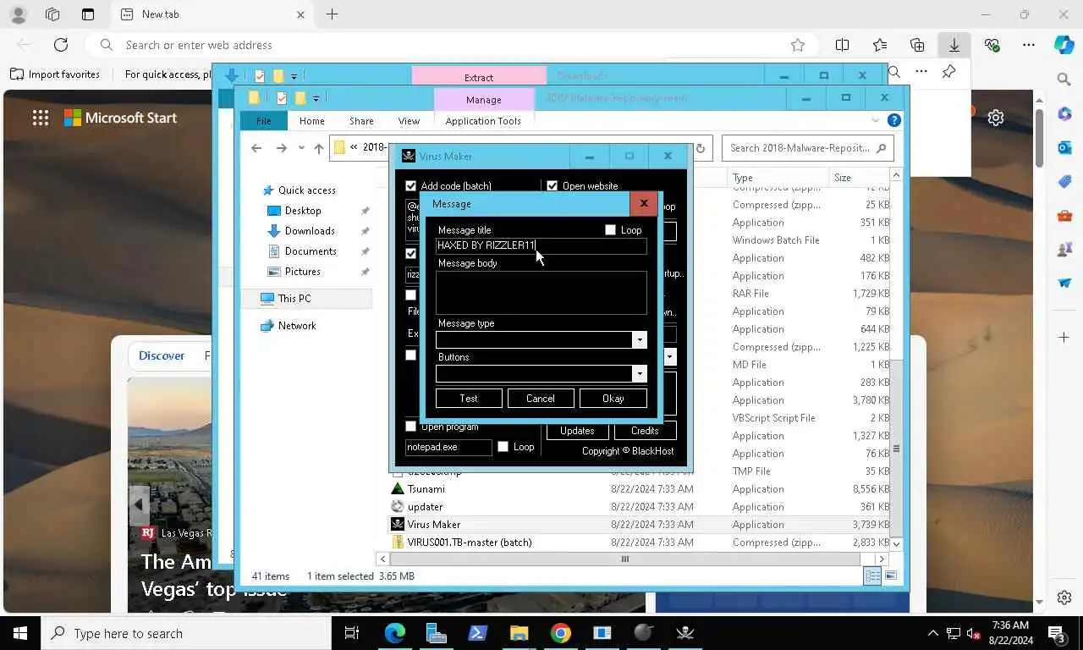The width and height of the screenshot is (1083, 650).
Task: Click the Credits button in Virus Maker
Action: click(645, 431)
